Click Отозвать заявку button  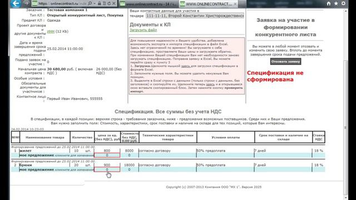pos(285,62)
